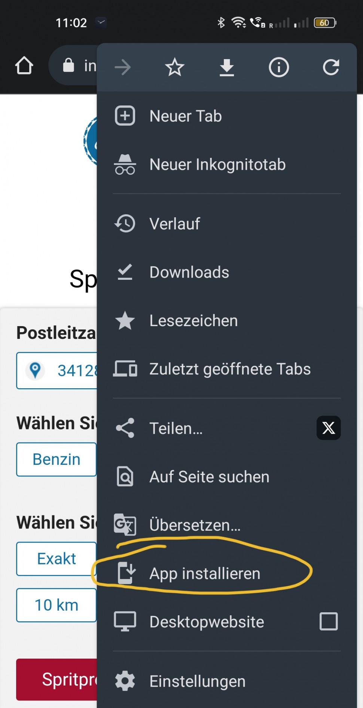This screenshot has width=363, height=708.
Task: Choose App installieren
Action: 205,573
